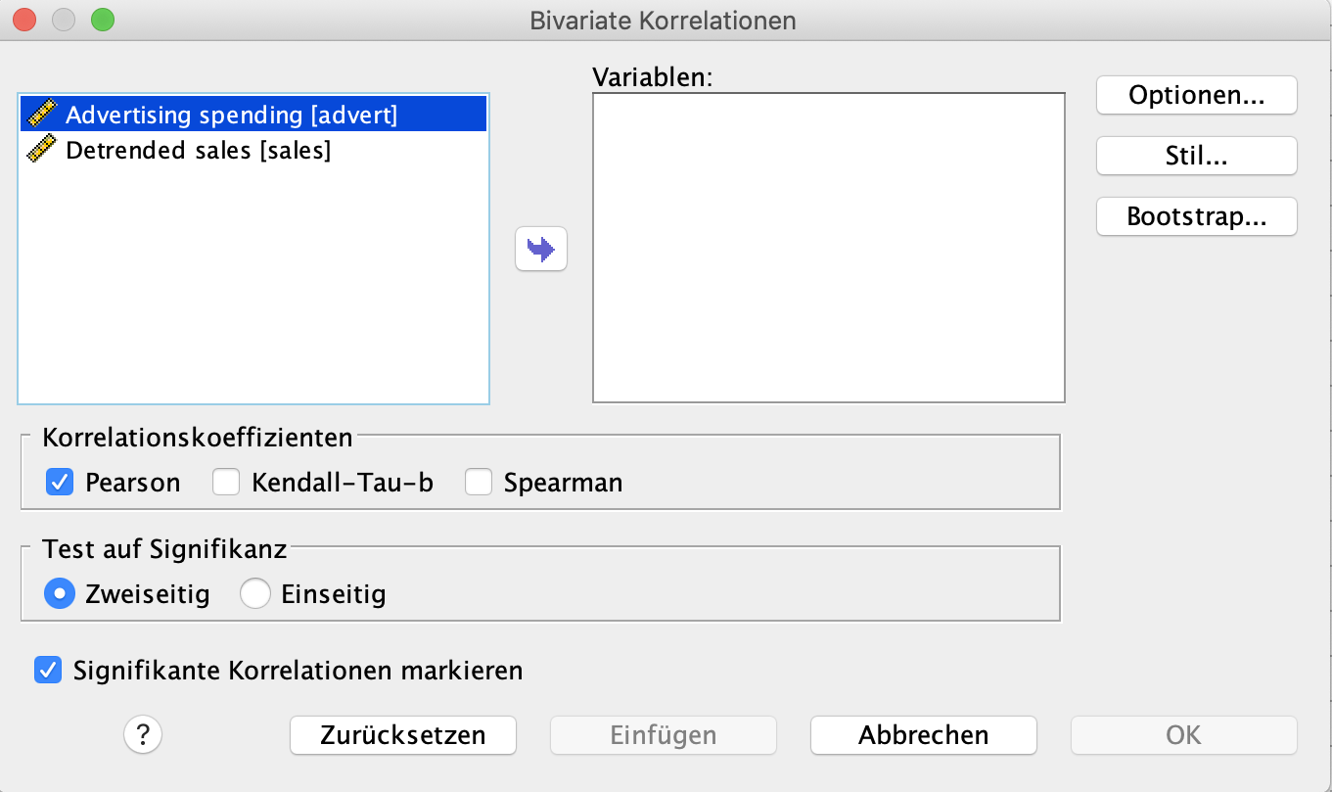This screenshot has height=792, width=1332.
Task: Enable the Spearman correlation coefficient
Action: click(479, 482)
